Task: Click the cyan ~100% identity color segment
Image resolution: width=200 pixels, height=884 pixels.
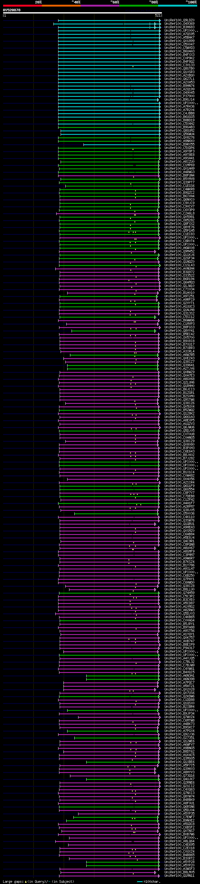Action: tap(177, 6)
